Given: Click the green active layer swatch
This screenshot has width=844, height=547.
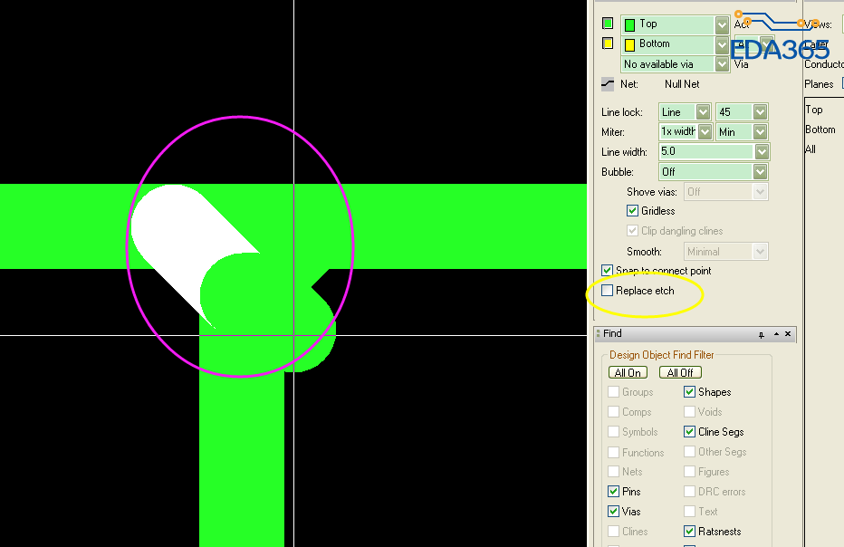Looking at the screenshot, I should tap(608, 24).
